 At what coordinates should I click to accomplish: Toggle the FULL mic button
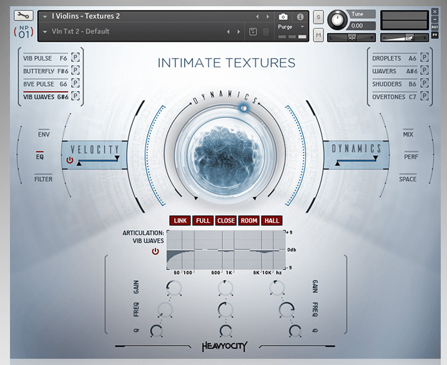[x=203, y=220]
